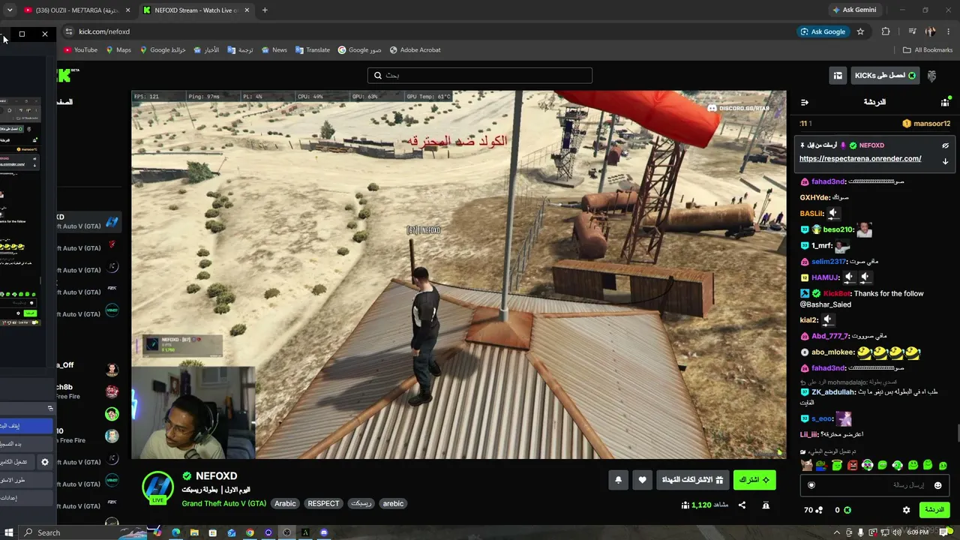Open the NEFOXD channel name link
Image resolution: width=960 pixels, height=540 pixels.
click(x=216, y=476)
